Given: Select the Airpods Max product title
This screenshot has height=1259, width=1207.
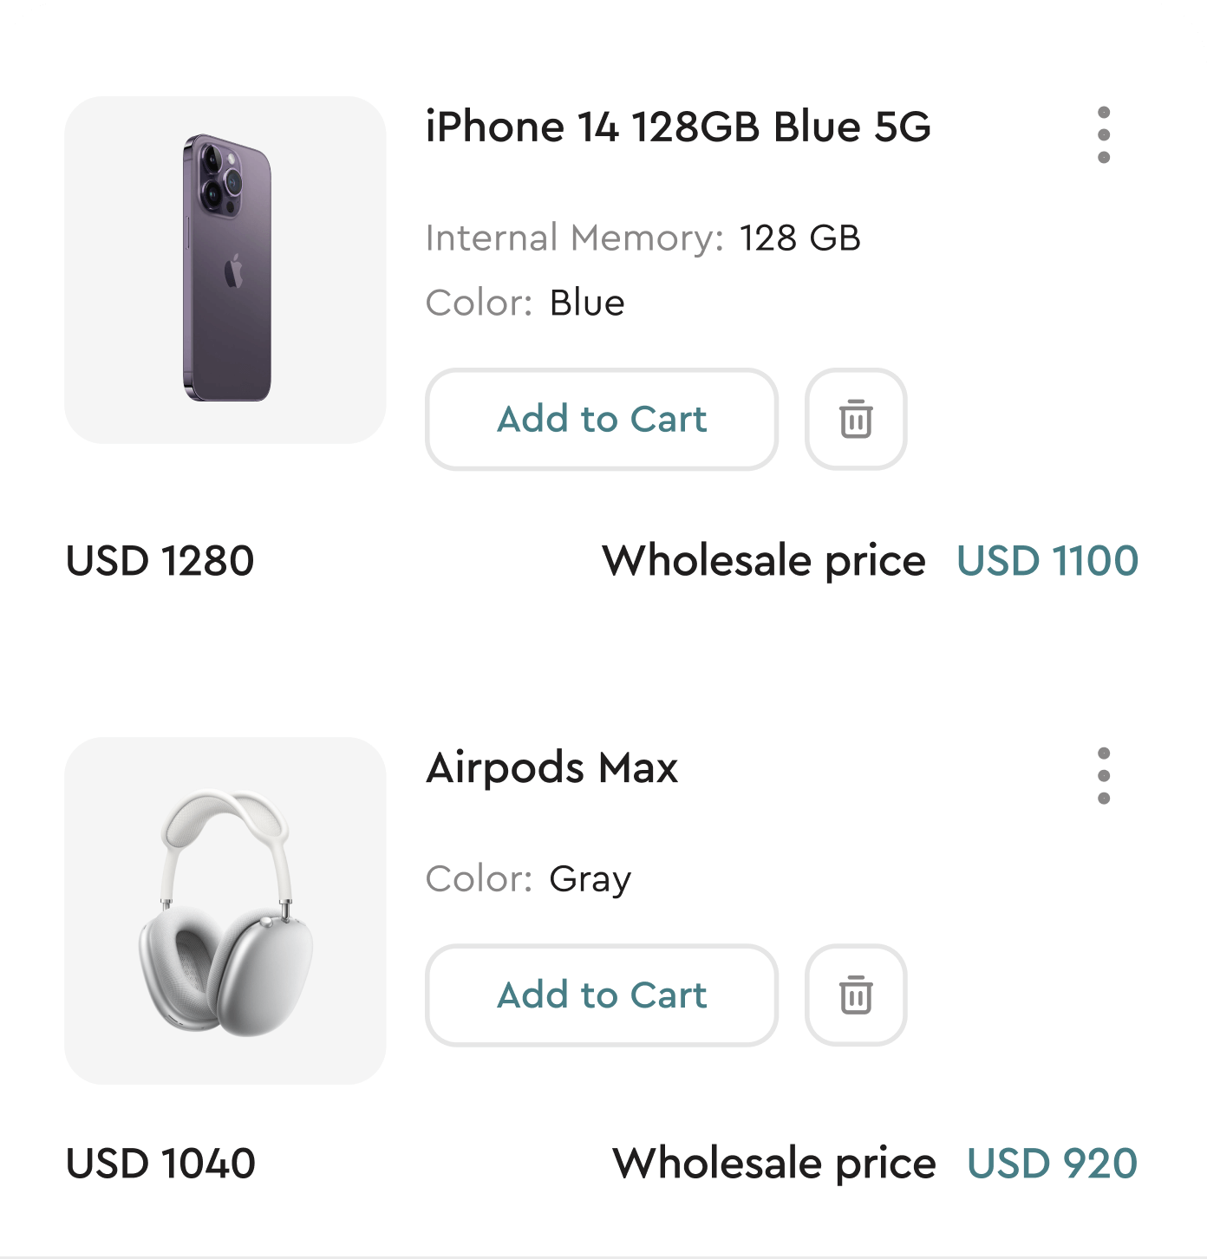Looking at the screenshot, I should click(552, 768).
